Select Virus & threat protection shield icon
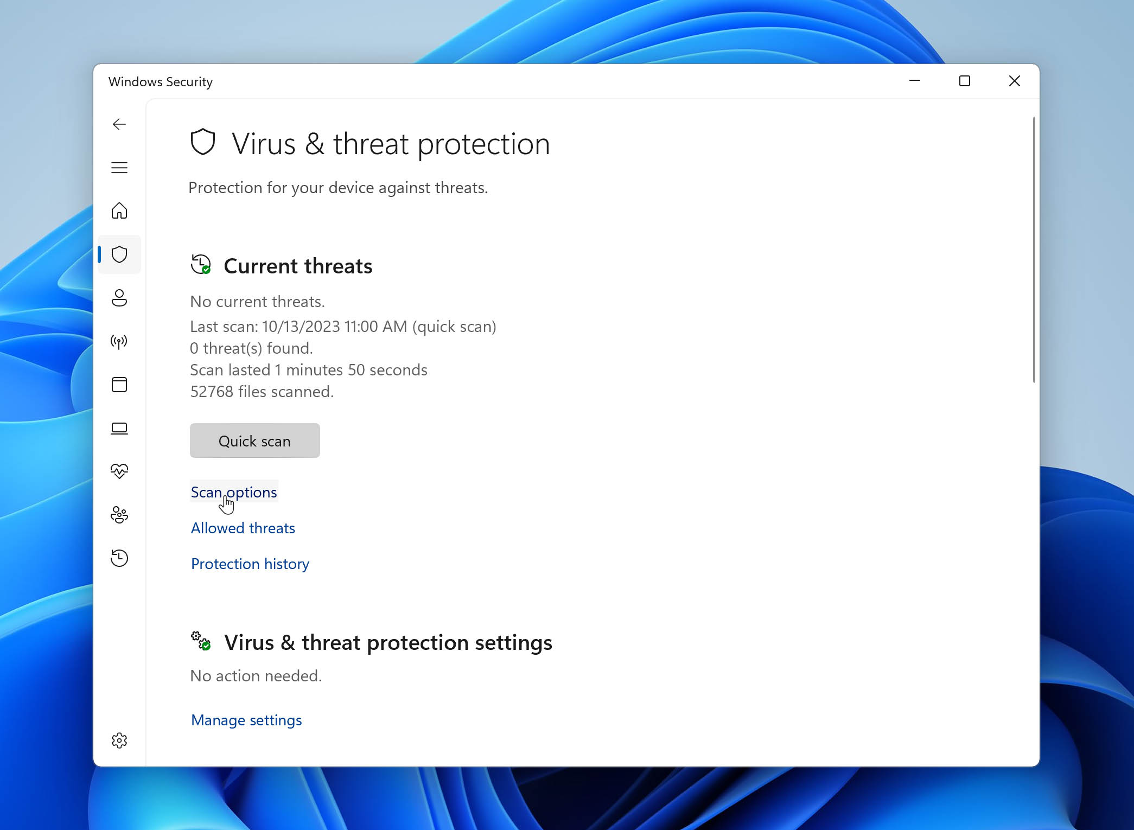The image size is (1134, 830). click(x=119, y=254)
